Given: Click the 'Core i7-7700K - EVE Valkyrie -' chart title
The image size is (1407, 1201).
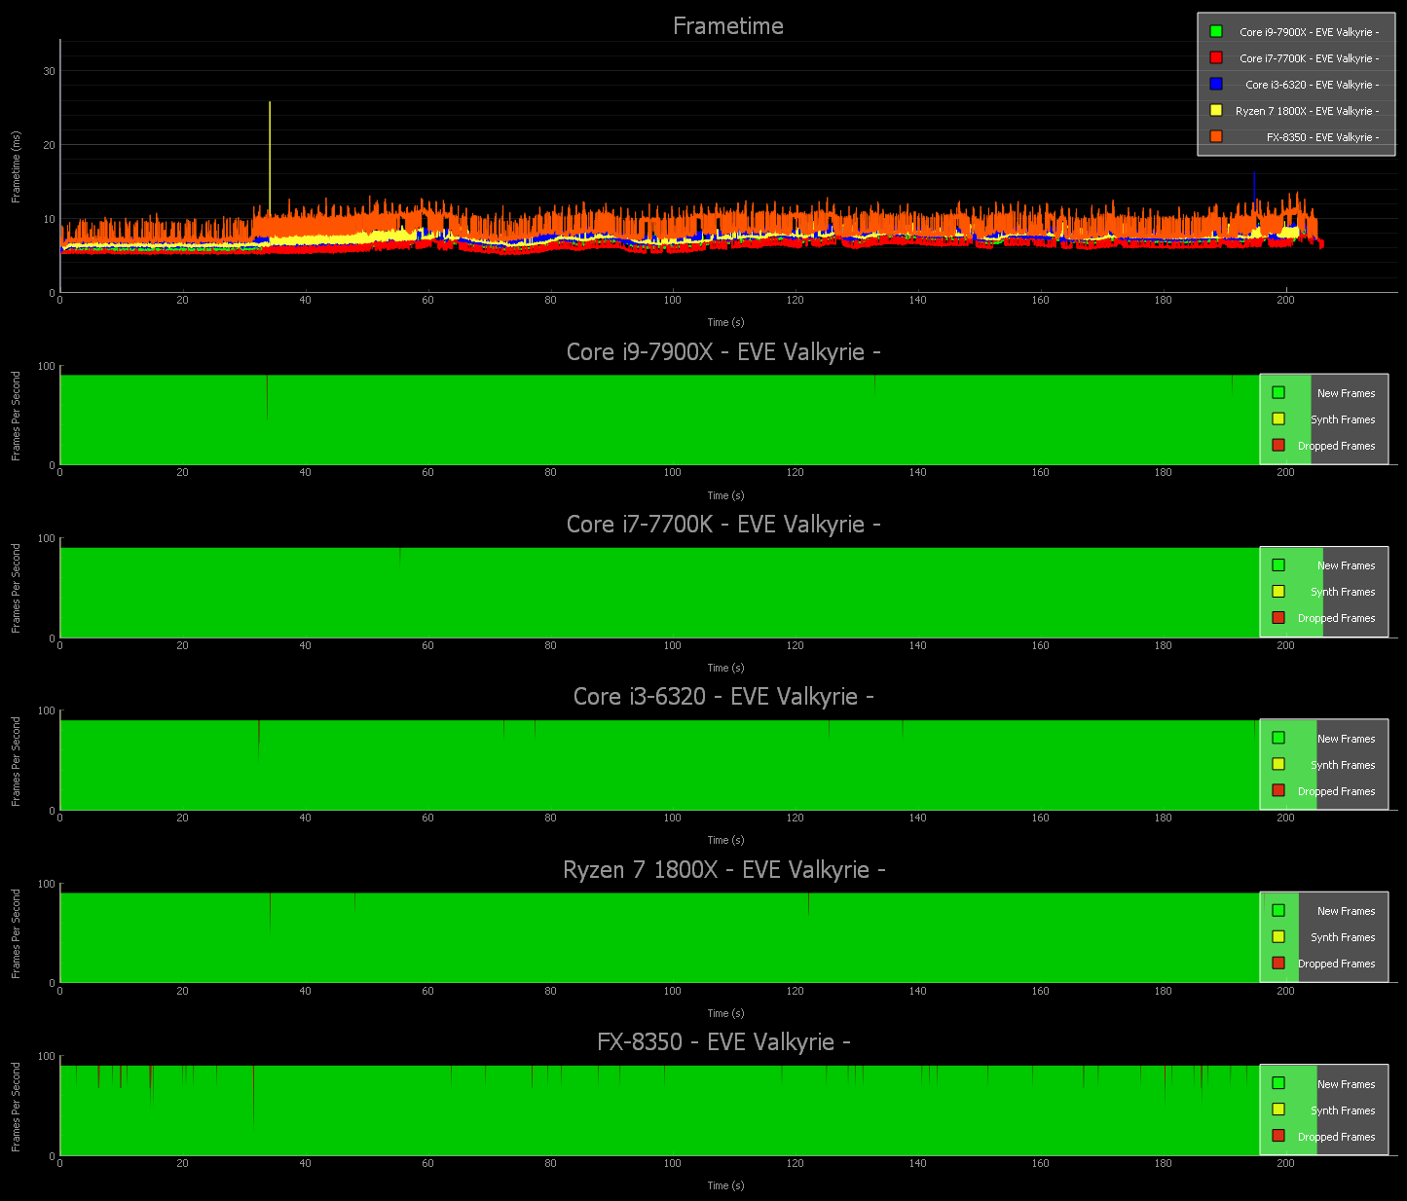Looking at the screenshot, I should pos(723,525).
